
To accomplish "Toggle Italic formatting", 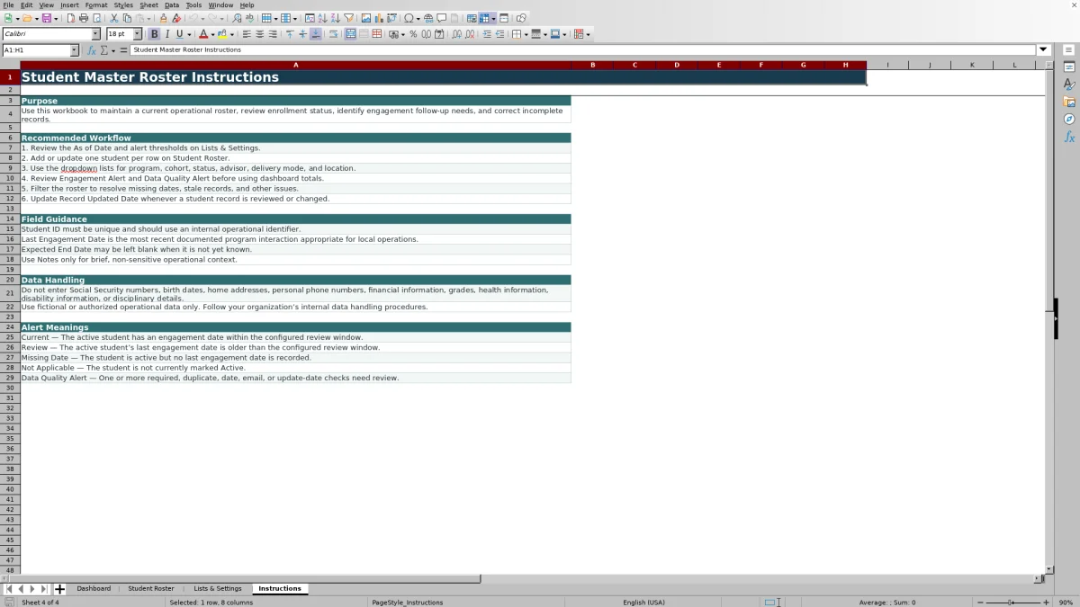I will (167, 34).
